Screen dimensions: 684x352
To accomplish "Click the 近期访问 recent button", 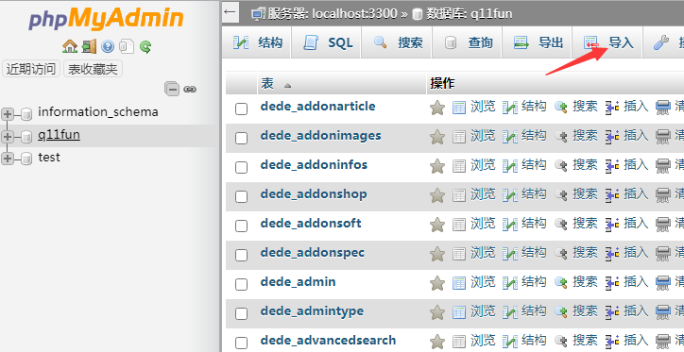I will pyautogui.click(x=31, y=69).
